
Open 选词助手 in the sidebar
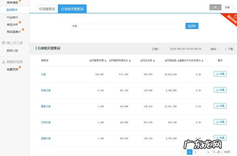coord(12,10)
